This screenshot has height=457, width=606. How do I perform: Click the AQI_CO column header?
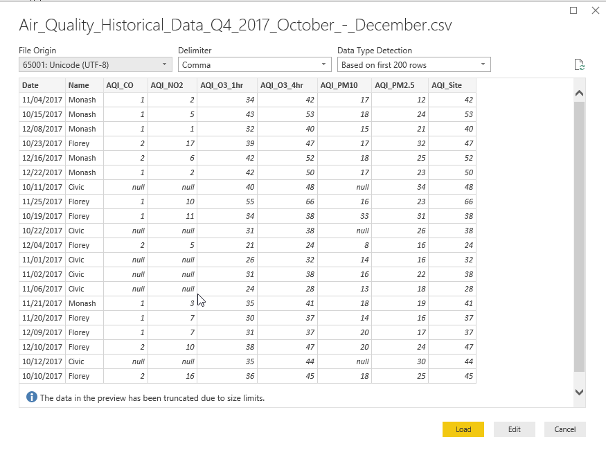(125, 85)
